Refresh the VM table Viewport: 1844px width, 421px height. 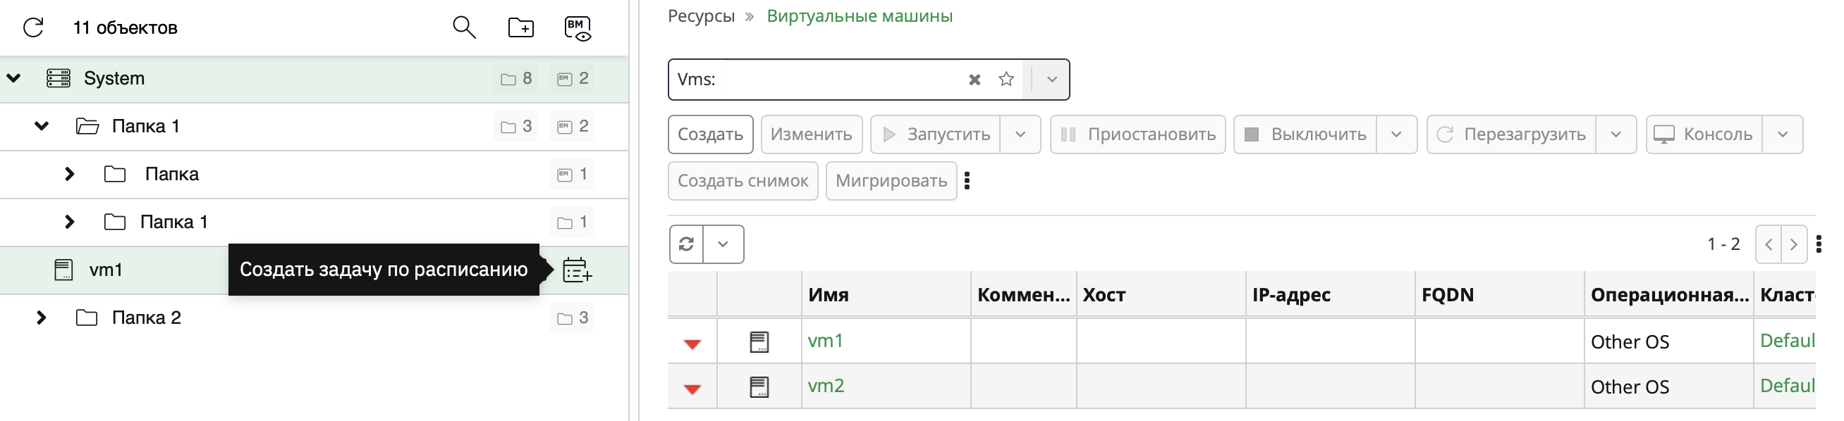tap(687, 244)
